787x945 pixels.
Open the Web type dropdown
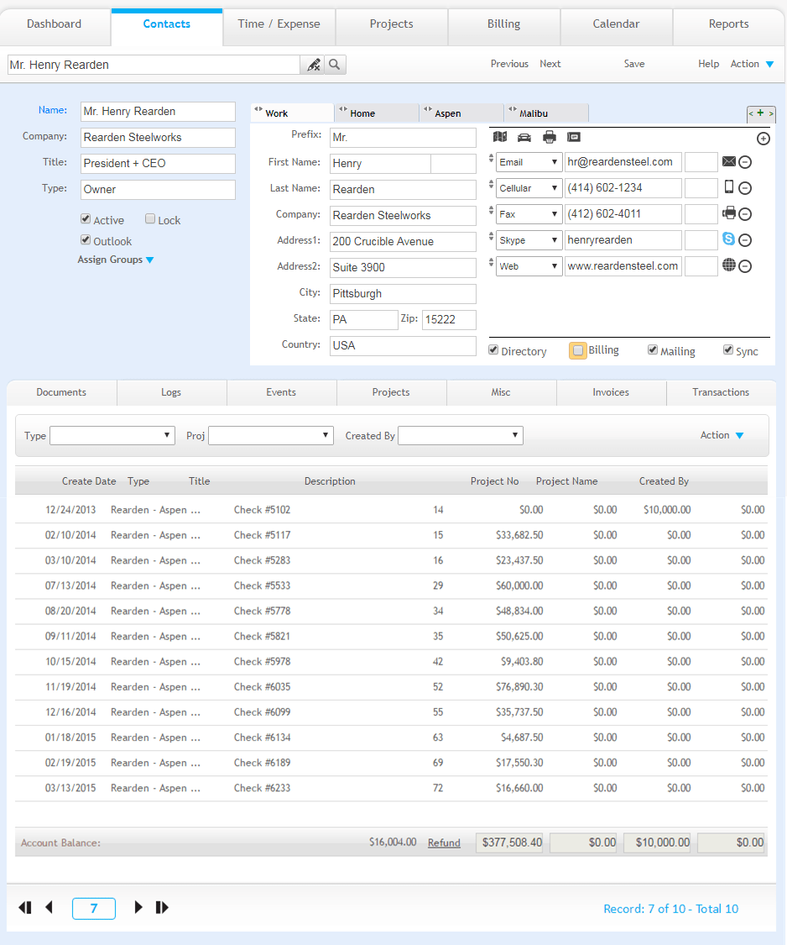click(x=528, y=265)
